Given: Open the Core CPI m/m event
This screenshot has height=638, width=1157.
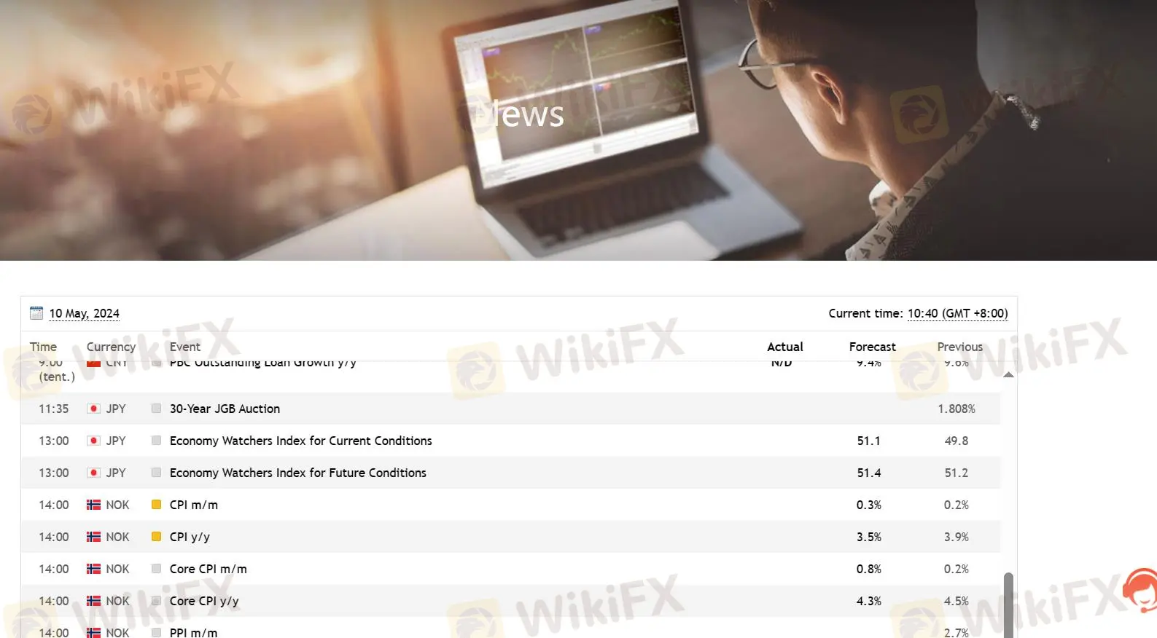Looking at the screenshot, I should point(208,569).
